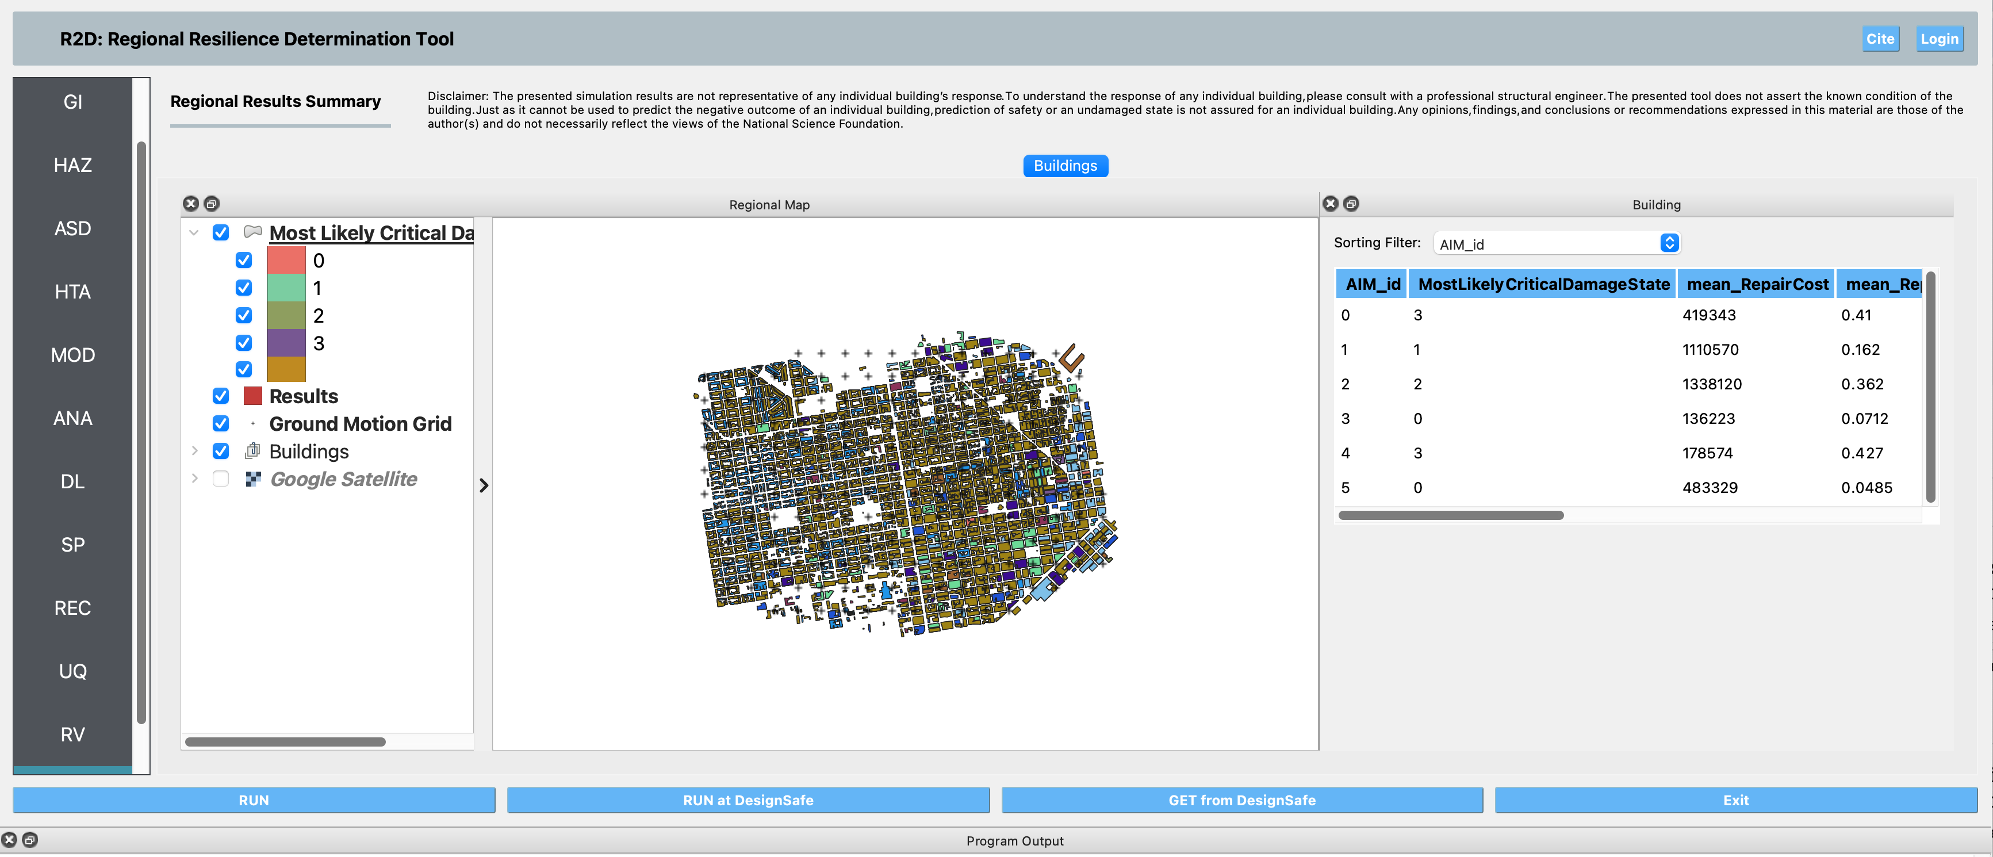Expand the Buildings layer group

point(195,450)
